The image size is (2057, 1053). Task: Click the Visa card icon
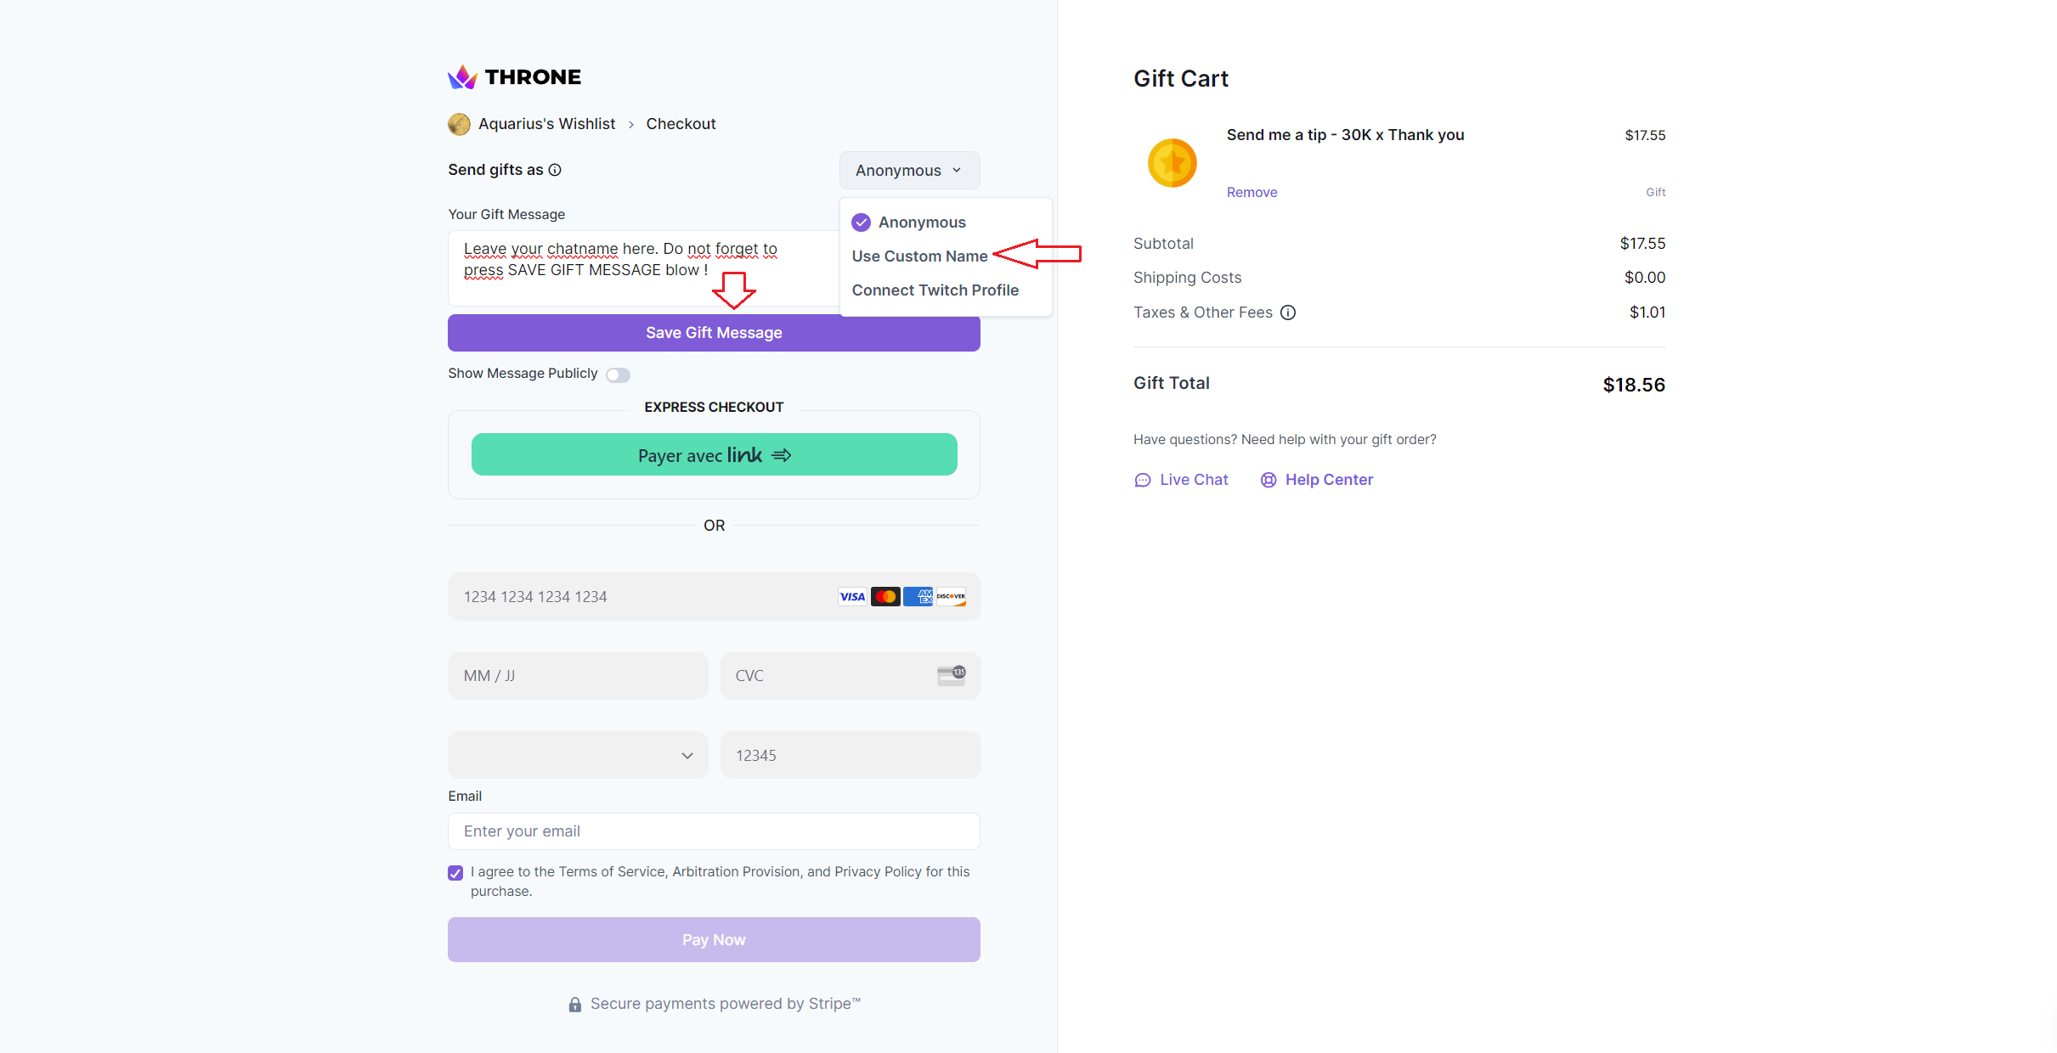pyautogui.click(x=852, y=597)
